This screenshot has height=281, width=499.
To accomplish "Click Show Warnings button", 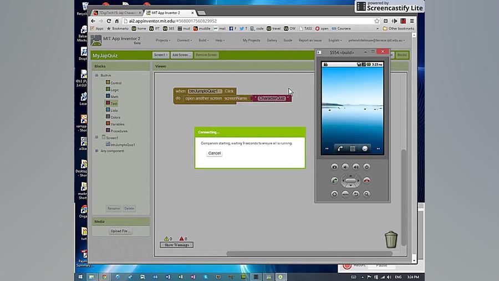I will [x=177, y=245].
